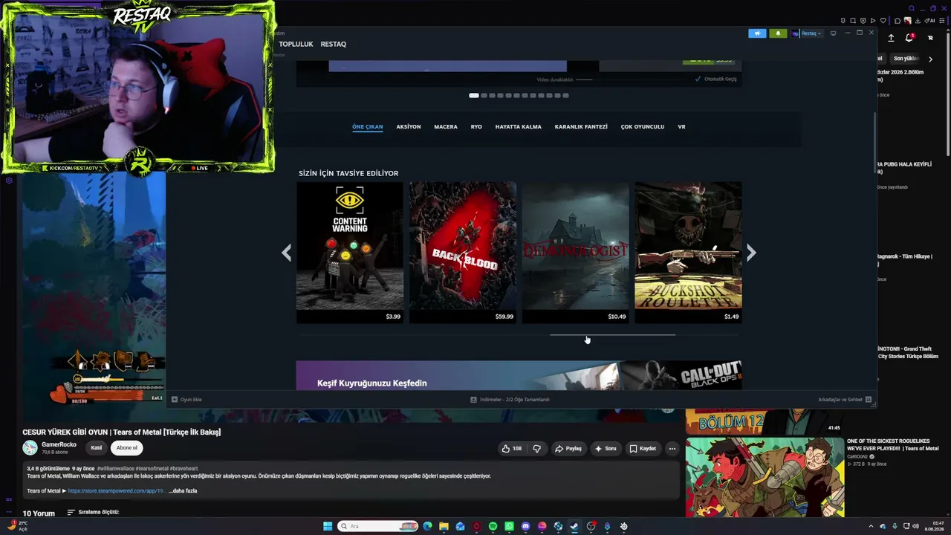Open the Sıralama ölçütü comment sort dropdown
This screenshot has height=535, width=951.
[x=93, y=513]
